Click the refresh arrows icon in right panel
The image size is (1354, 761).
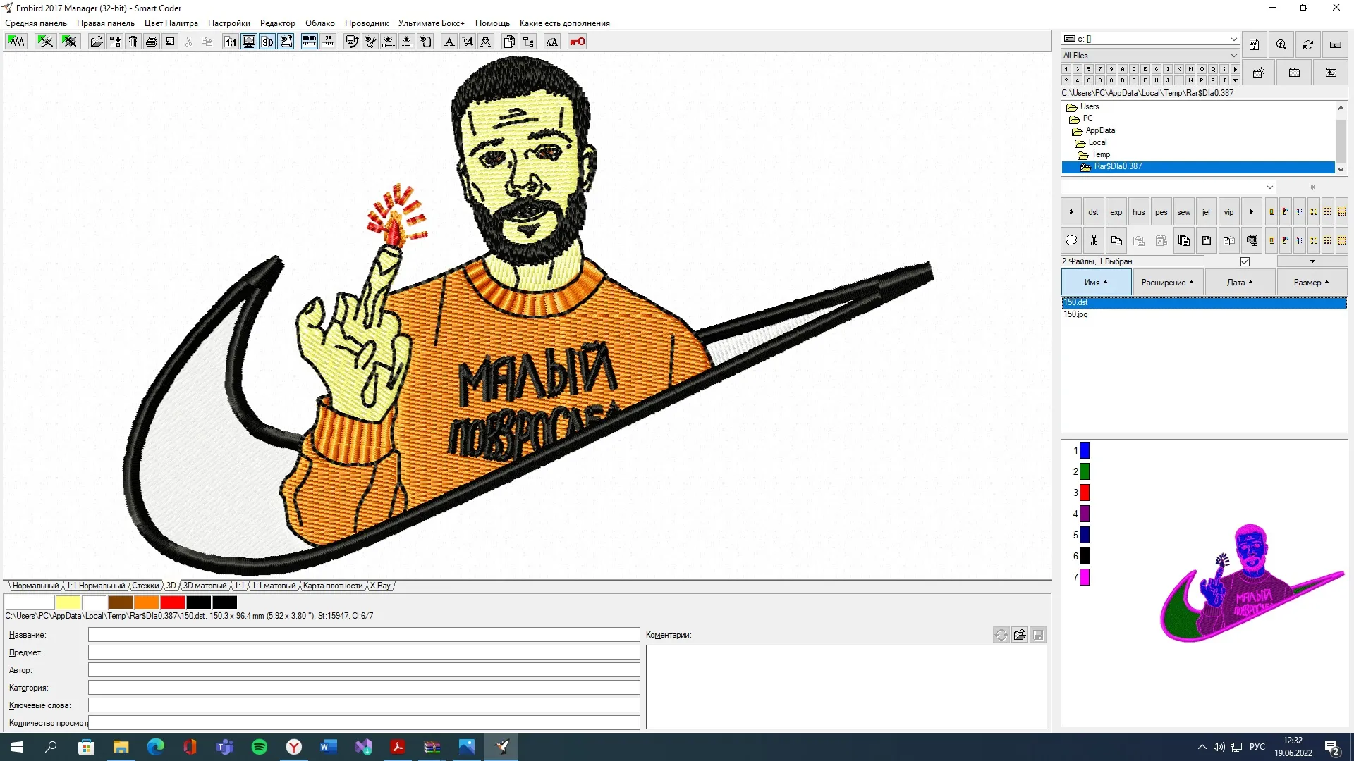click(x=1308, y=44)
